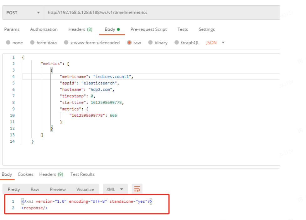Open the request Headers (8) tab

coord(80,29)
